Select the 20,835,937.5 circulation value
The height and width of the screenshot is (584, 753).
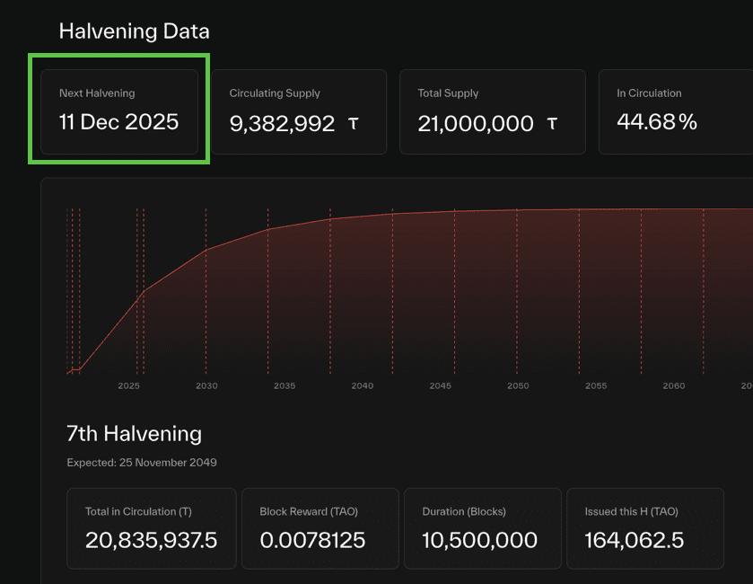(x=152, y=540)
